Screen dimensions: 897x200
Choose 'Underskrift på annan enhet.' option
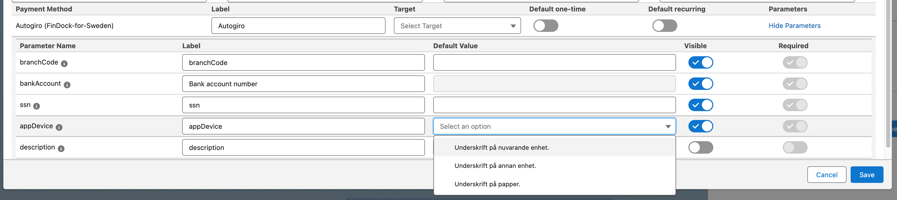495,166
